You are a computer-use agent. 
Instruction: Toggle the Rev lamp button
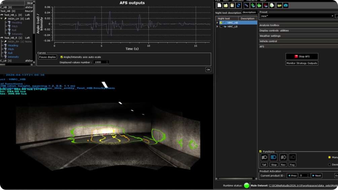click(283, 165)
